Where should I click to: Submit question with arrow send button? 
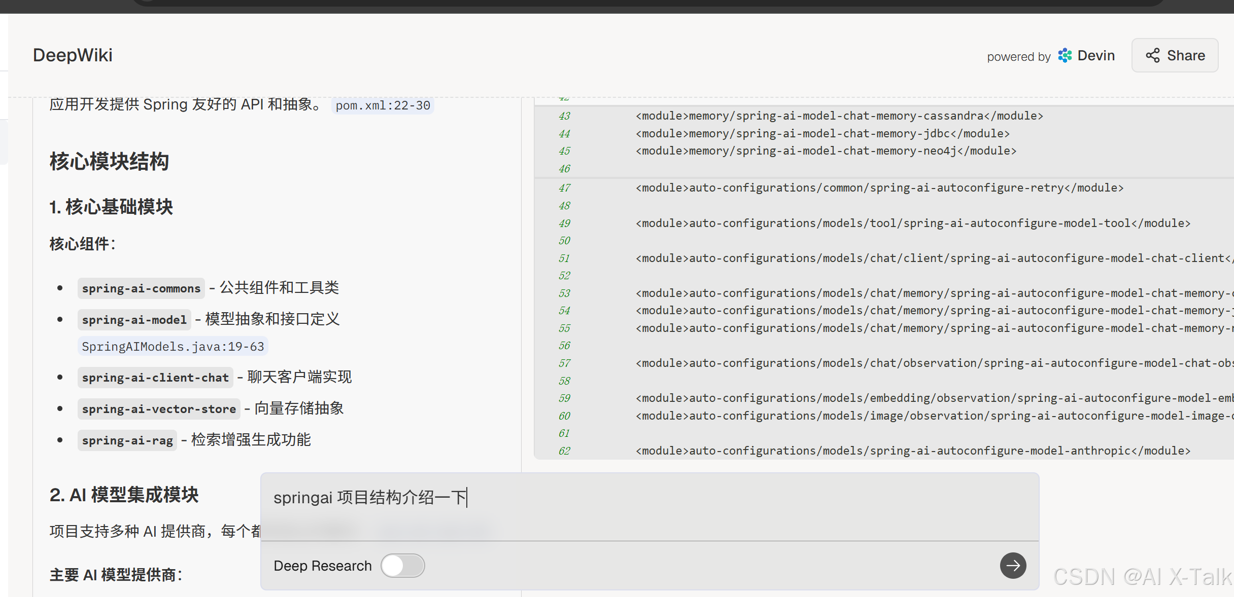tap(1013, 566)
